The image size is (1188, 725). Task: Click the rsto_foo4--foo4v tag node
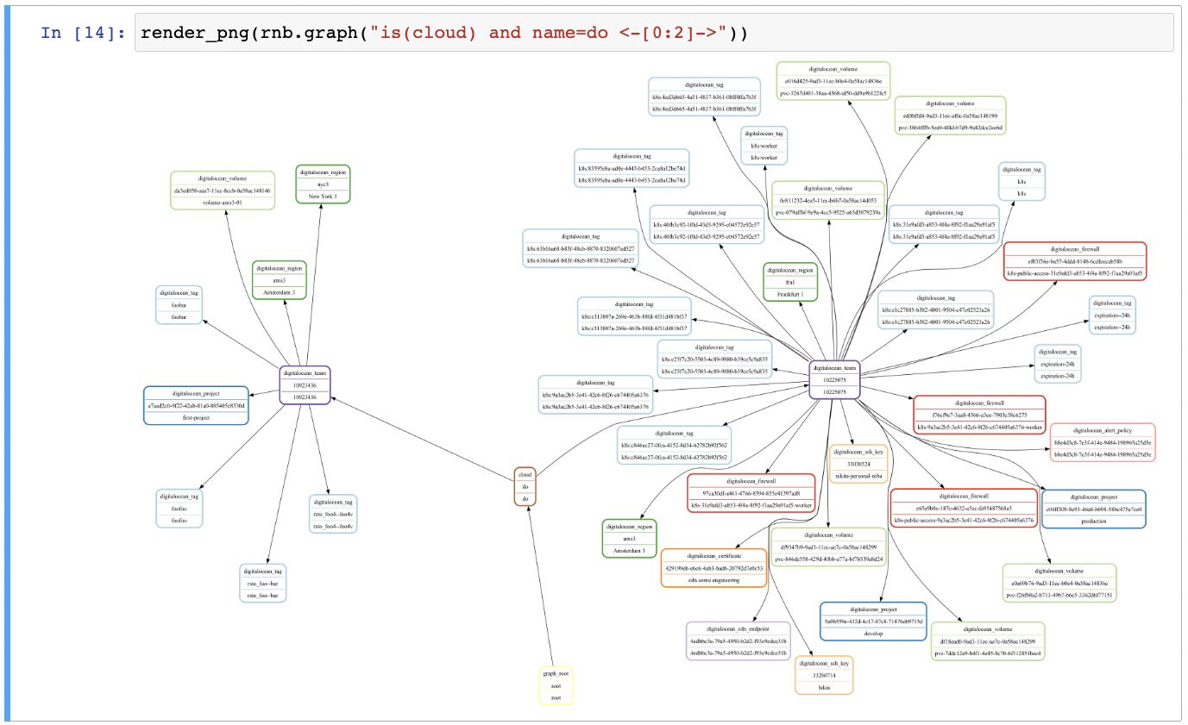point(333,514)
